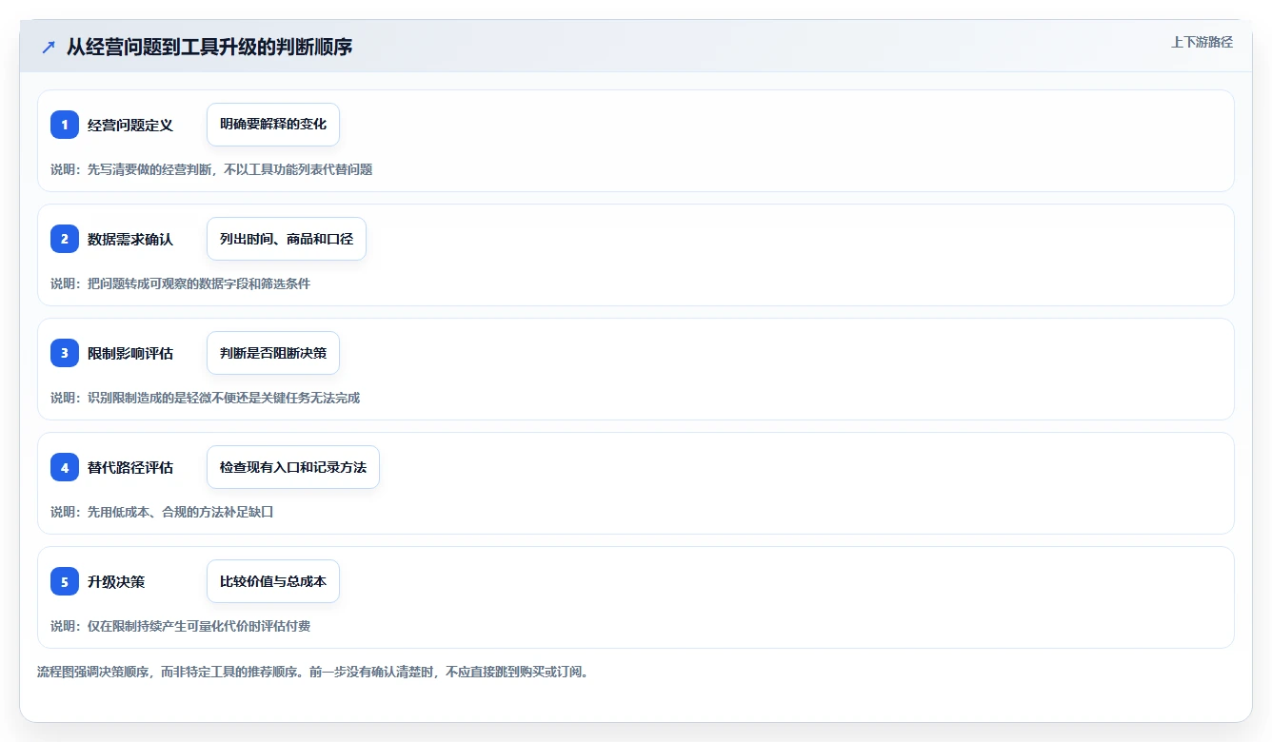The height and width of the screenshot is (742, 1272).
Task: Select the 替代路径评估 step label
Action: pos(130,467)
